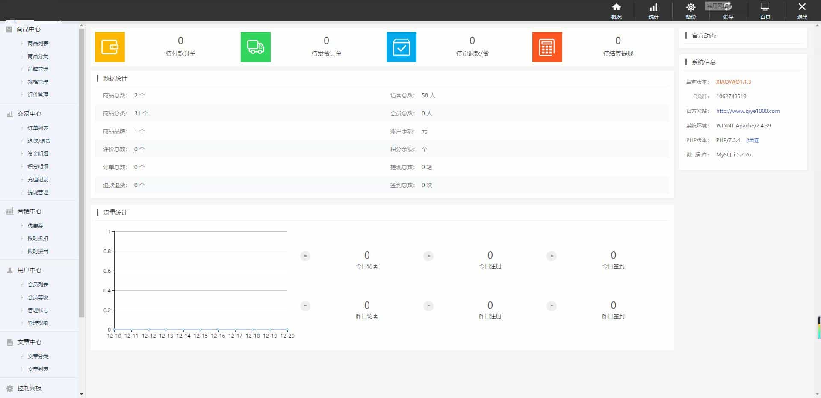Go to the 首页 site front page
The image size is (821, 398).
point(765,11)
